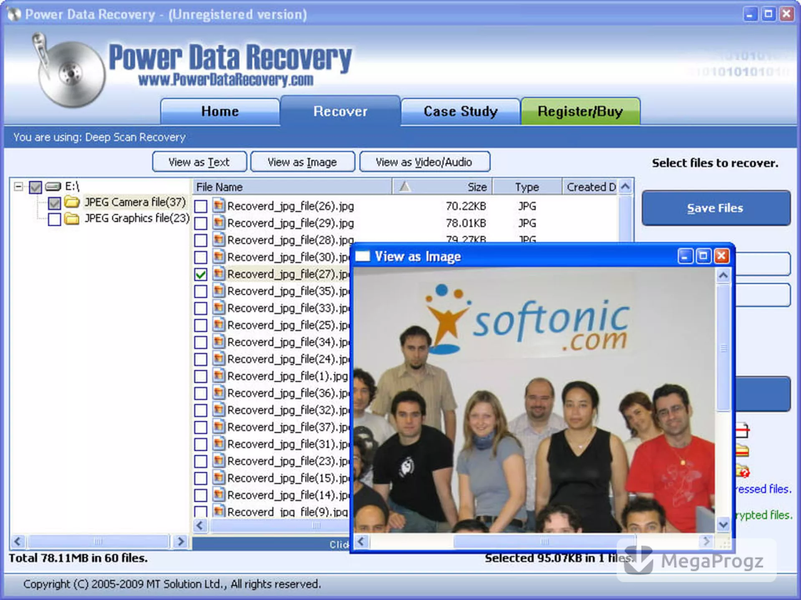Click the View as Video/Audio button
Viewport: 801px width, 600px height.
pyautogui.click(x=424, y=162)
